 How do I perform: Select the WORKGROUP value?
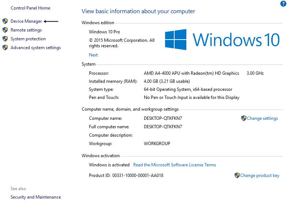(x=157, y=144)
